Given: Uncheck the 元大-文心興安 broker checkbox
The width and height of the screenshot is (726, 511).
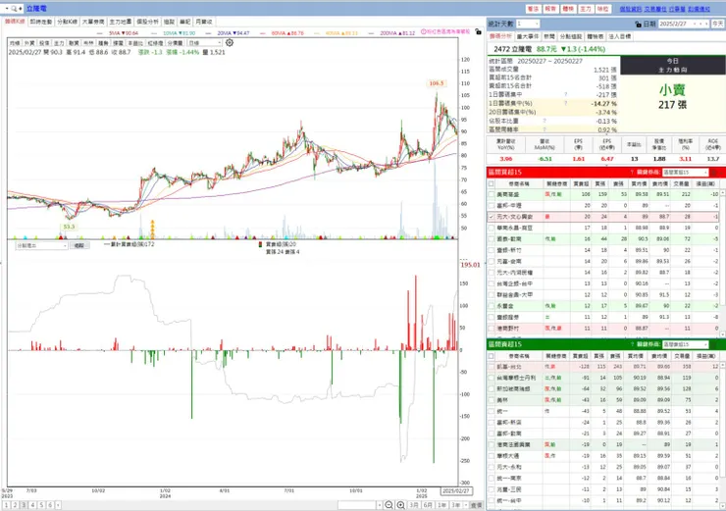Looking at the screenshot, I should point(492,217).
